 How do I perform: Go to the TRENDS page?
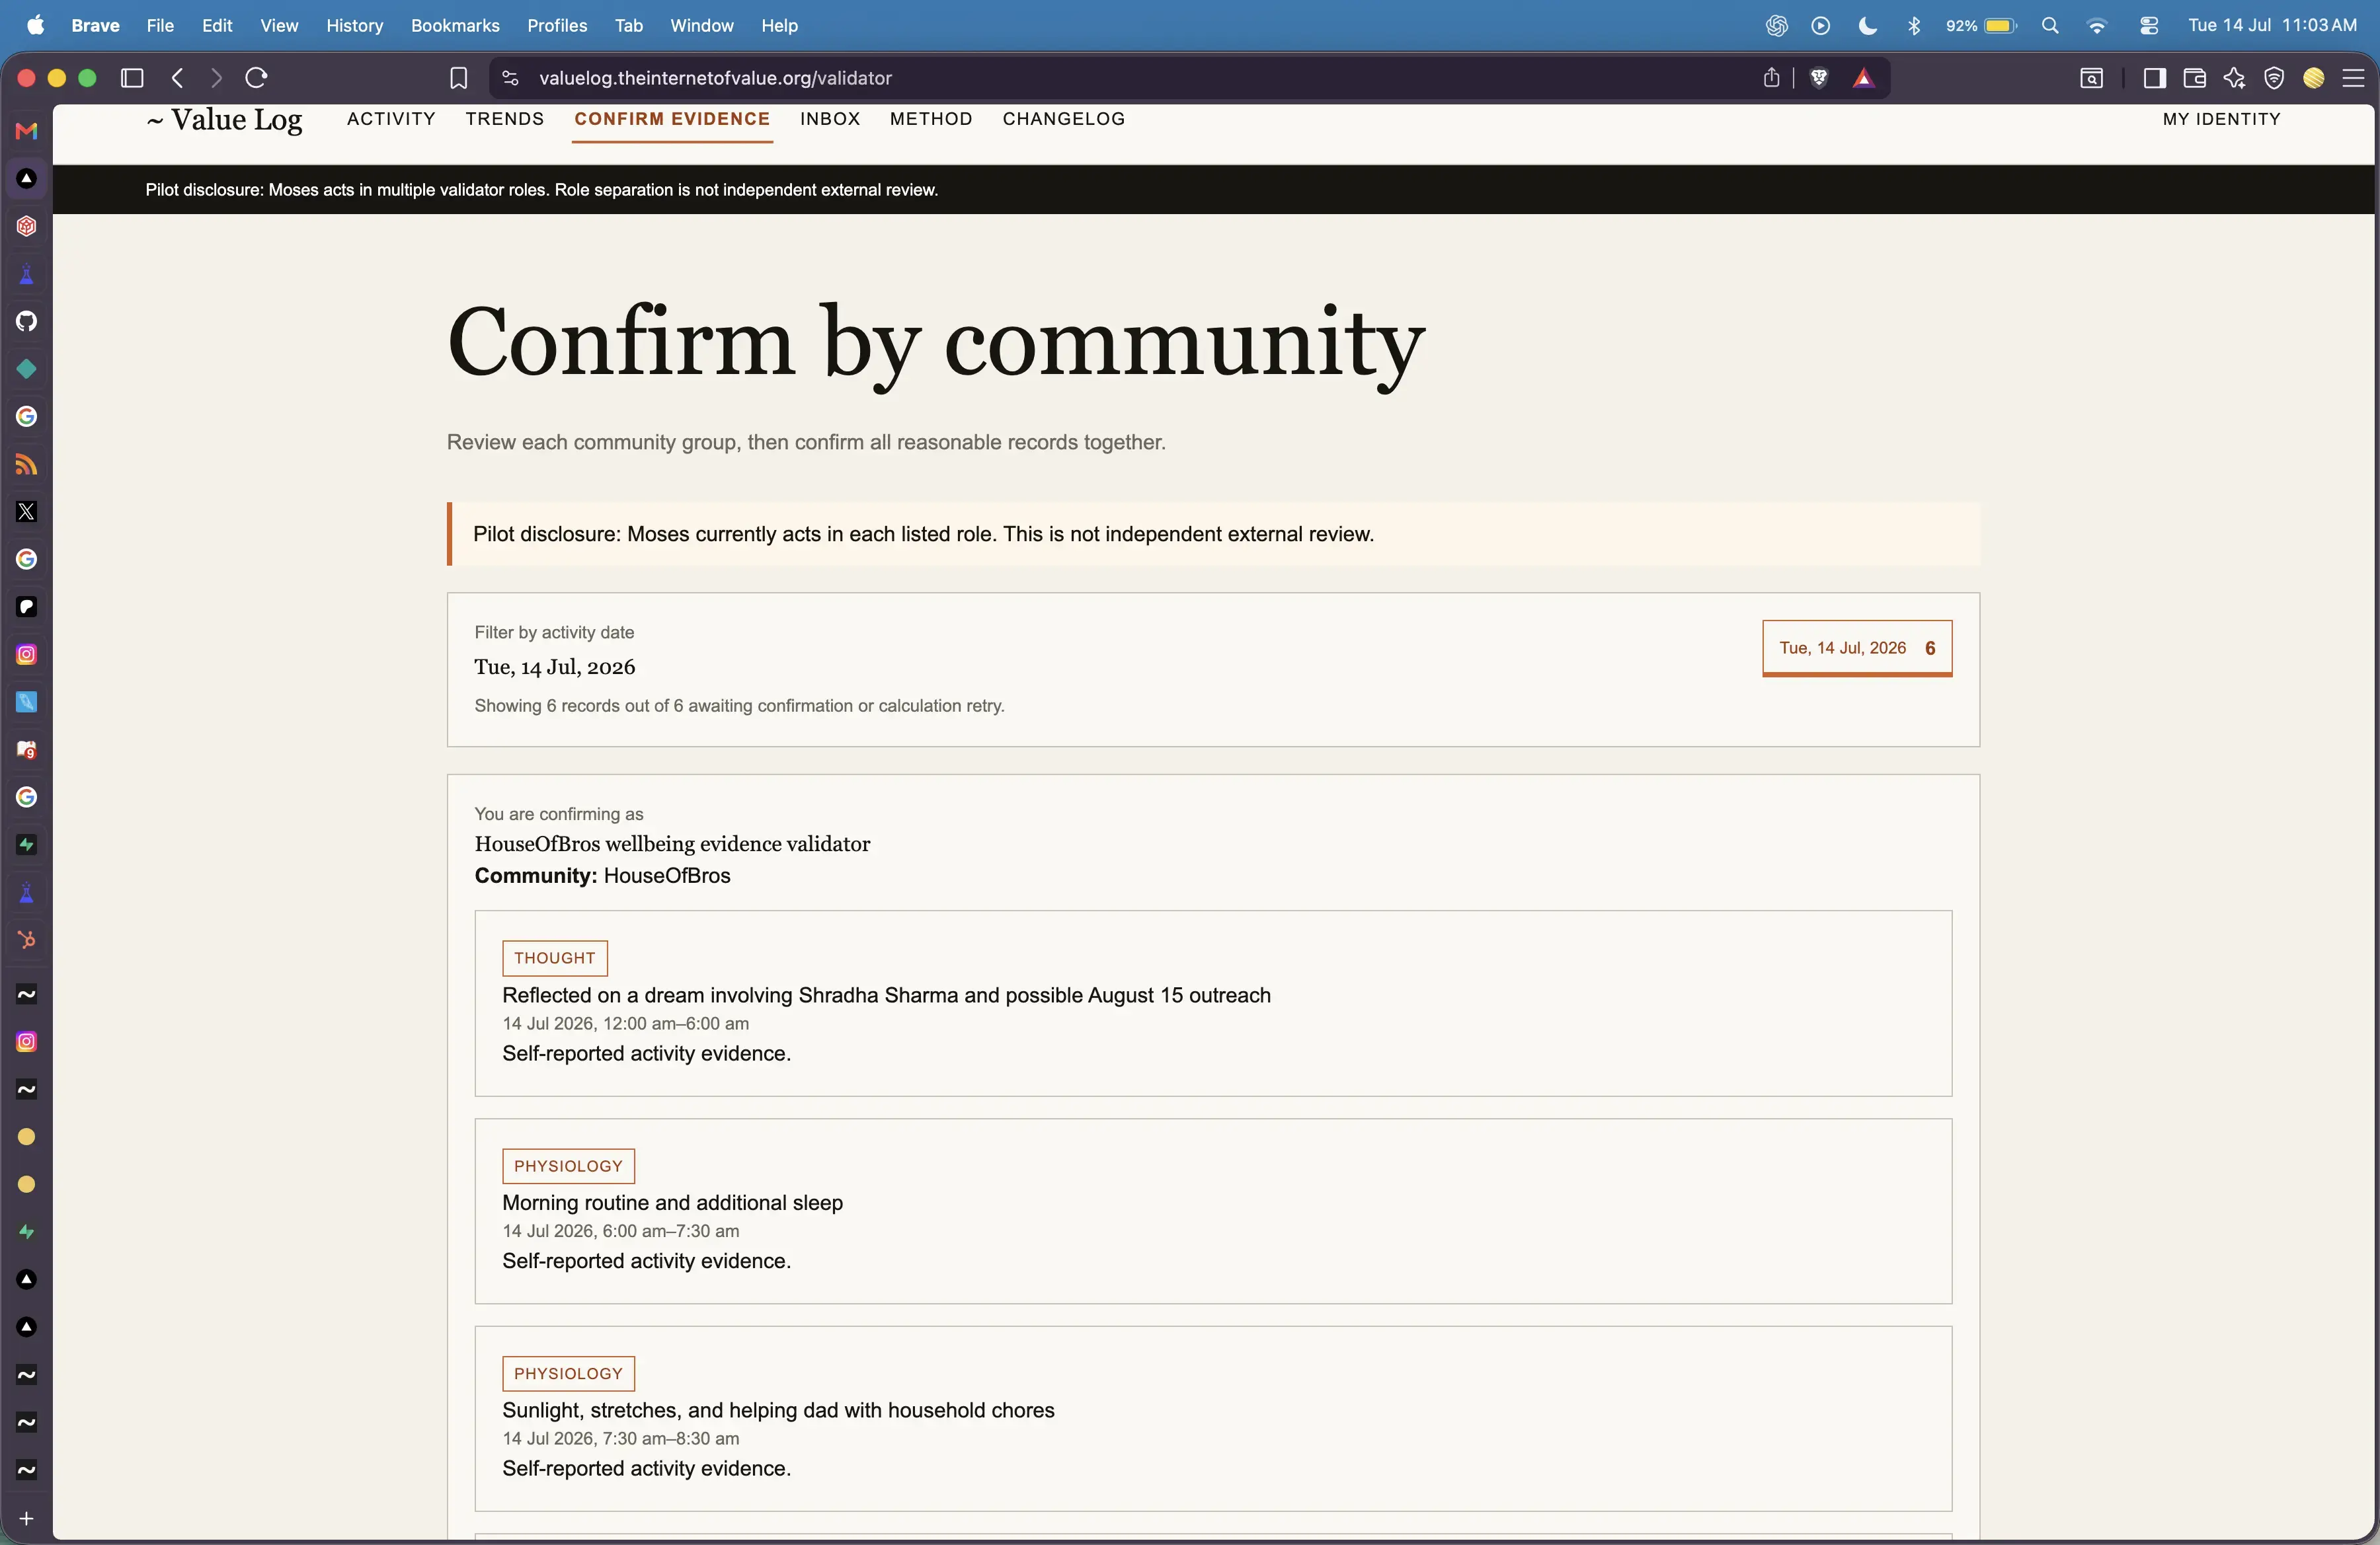pyautogui.click(x=505, y=119)
